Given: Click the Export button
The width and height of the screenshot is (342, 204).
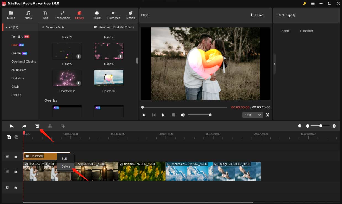Looking at the screenshot, I should [256, 15].
